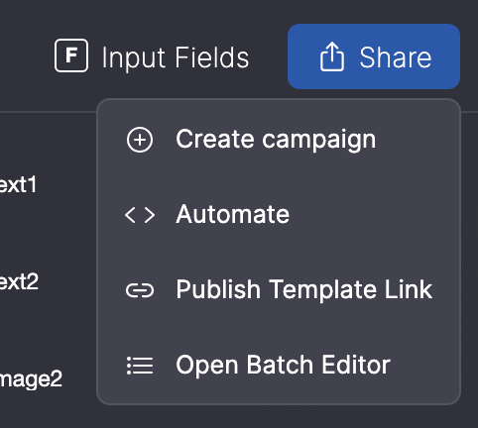This screenshot has width=478, height=428.
Task: Click the chain link icon for Publish Template Link
Action: click(140, 290)
